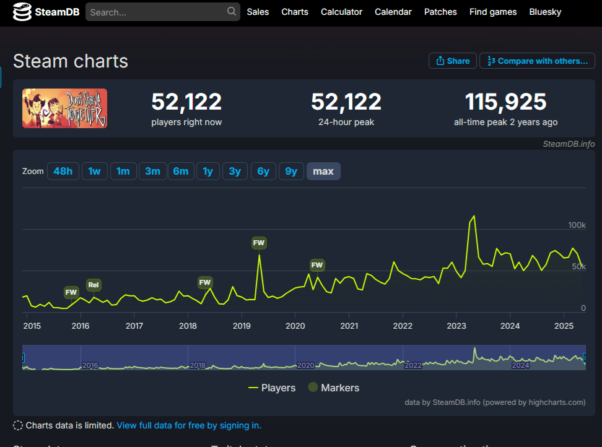
Task: Switch zoom to 3m
Action: (152, 171)
